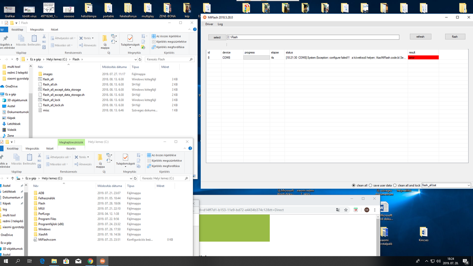
Task: Click the flash button in MiFlash
Action: [x=455, y=37]
